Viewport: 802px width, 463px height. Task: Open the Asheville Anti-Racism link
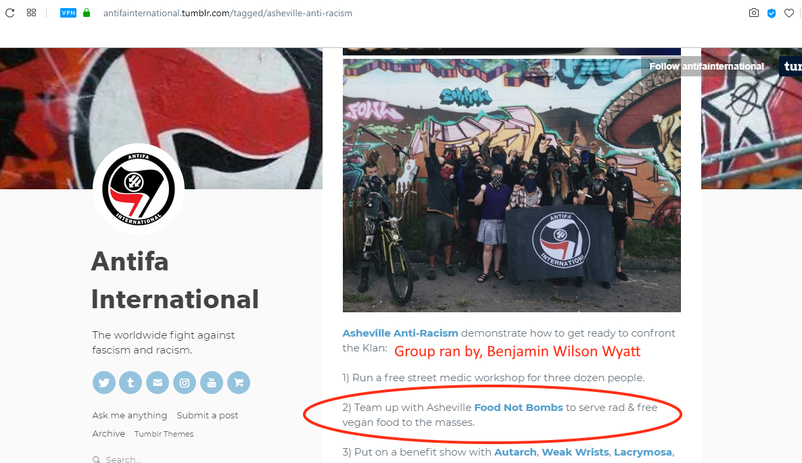coord(400,333)
